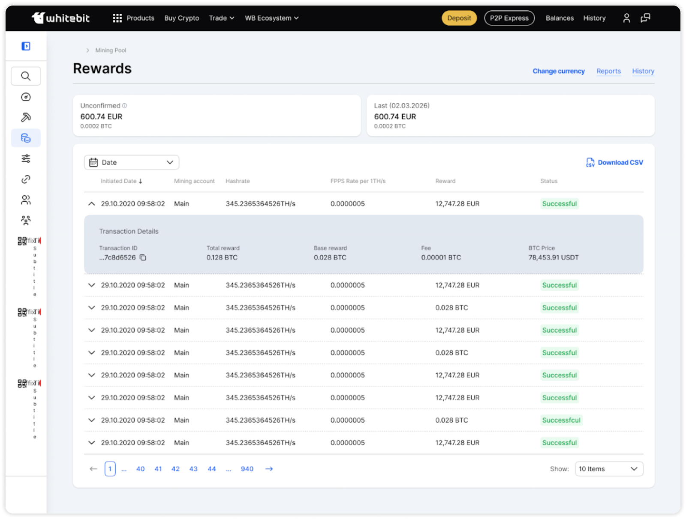Image resolution: width=686 pixels, height=519 pixels.
Task: Open the Date filter dropdown
Action: point(132,162)
